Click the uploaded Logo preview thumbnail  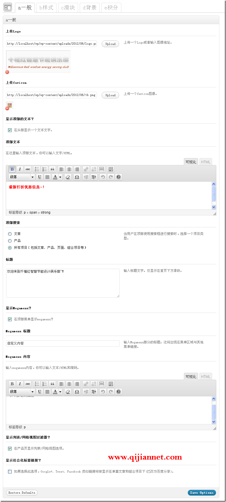pyautogui.click(x=38, y=62)
